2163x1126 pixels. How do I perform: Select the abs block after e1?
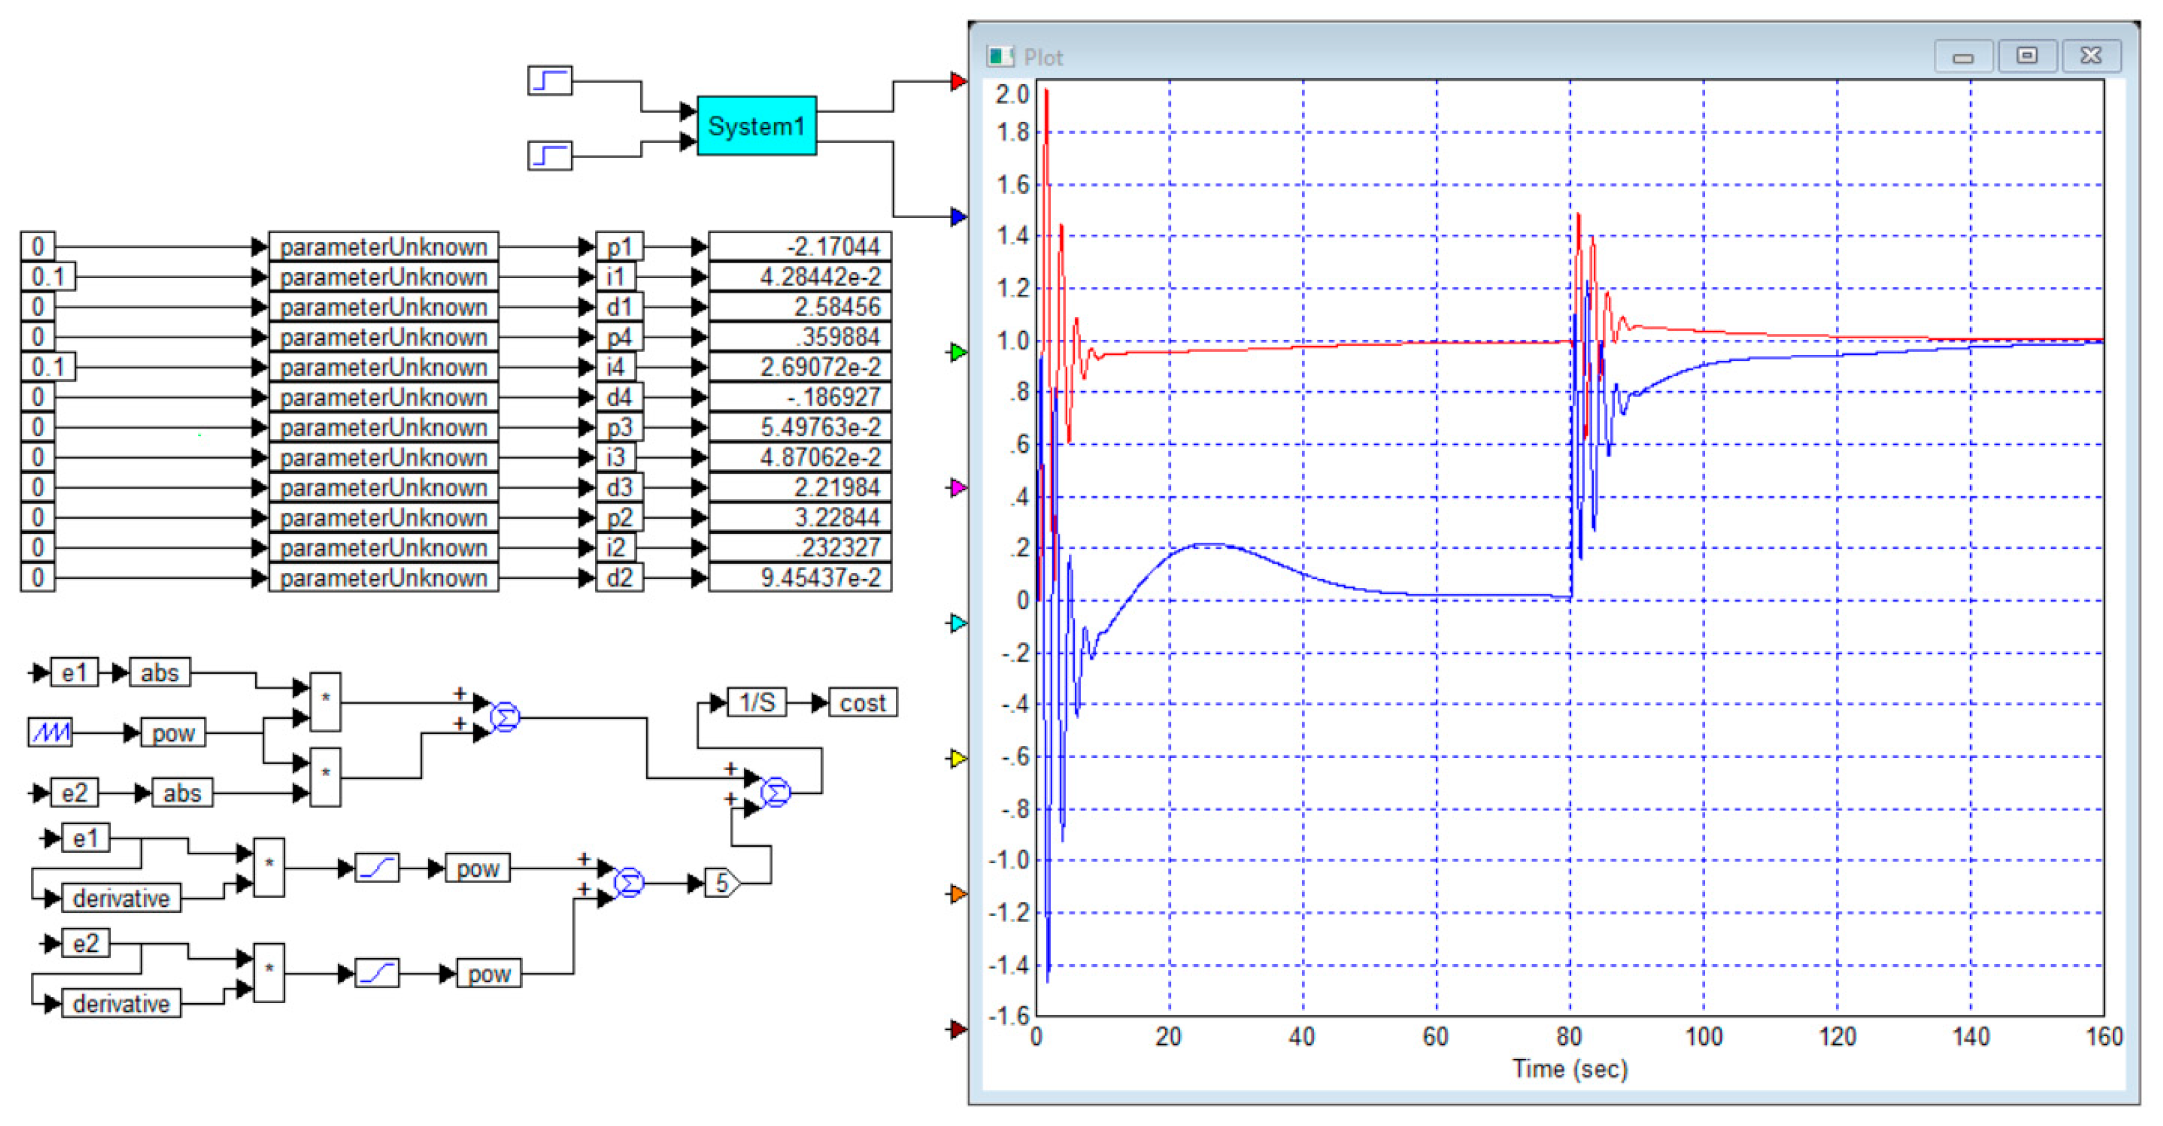(x=160, y=673)
